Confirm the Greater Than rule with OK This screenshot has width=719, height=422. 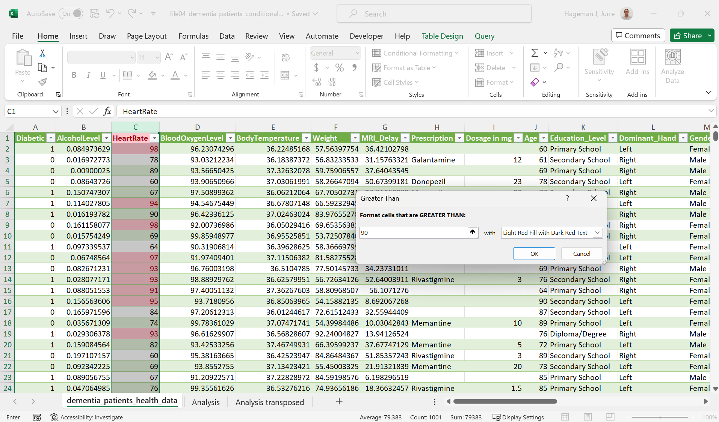click(x=534, y=253)
